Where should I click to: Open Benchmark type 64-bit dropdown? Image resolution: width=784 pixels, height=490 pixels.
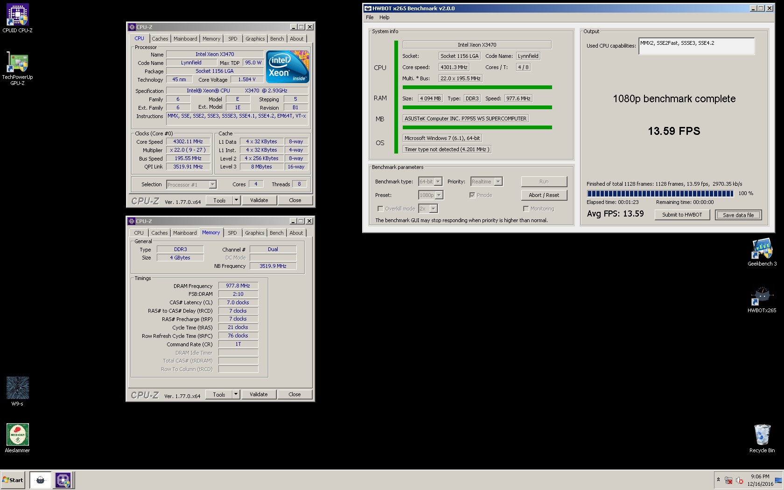click(x=438, y=182)
